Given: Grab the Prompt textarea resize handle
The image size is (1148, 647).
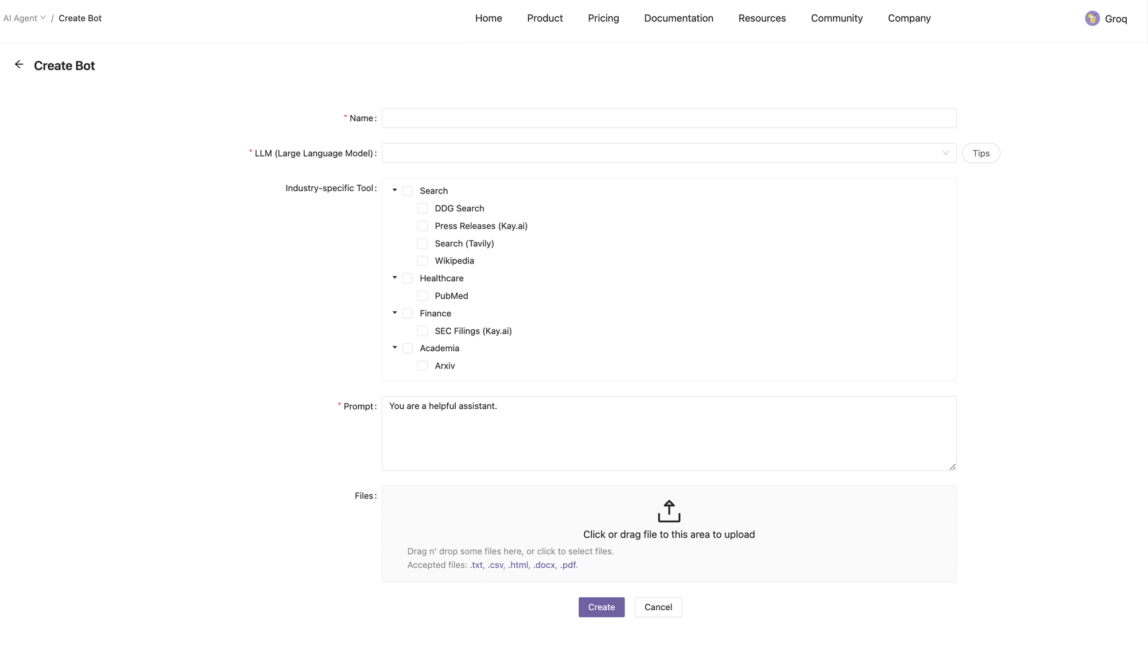Looking at the screenshot, I should click(952, 467).
